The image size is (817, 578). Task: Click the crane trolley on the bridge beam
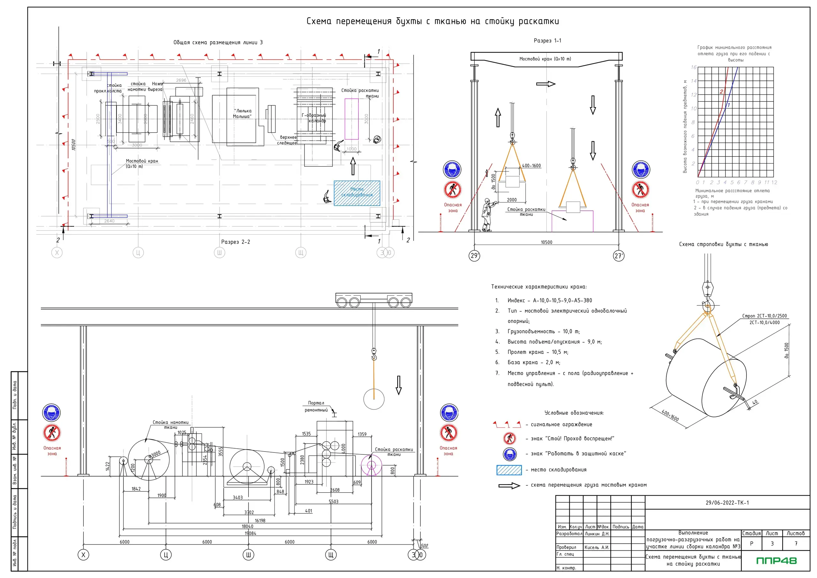(374, 300)
